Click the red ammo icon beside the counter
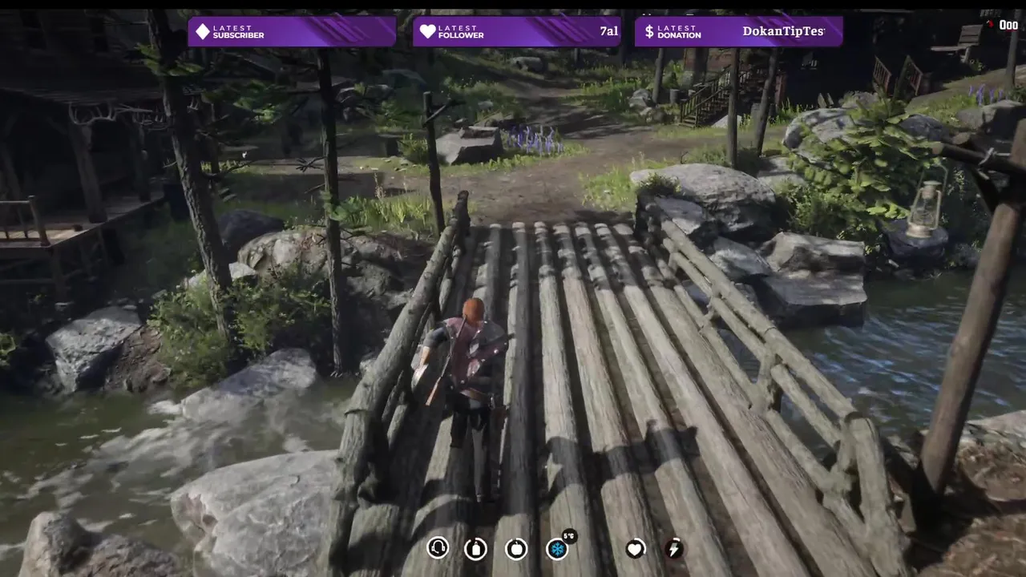This screenshot has width=1026, height=577. [991, 24]
